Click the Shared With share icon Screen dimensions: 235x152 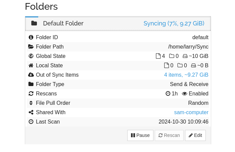tap(31, 112)
